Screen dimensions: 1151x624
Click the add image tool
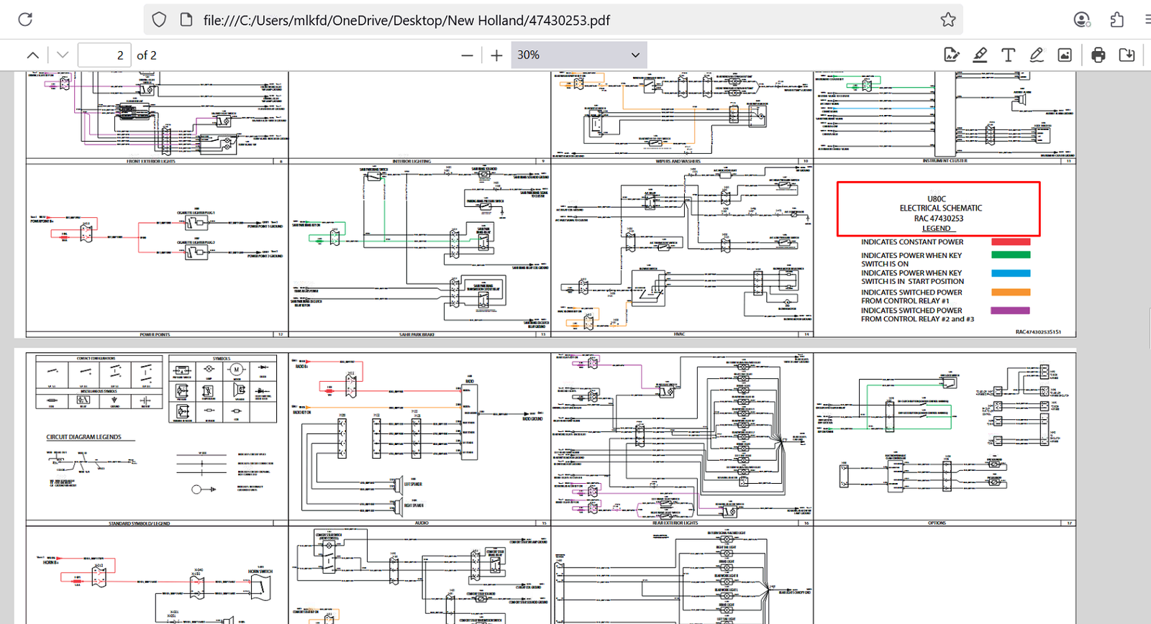coord(1065,55)
